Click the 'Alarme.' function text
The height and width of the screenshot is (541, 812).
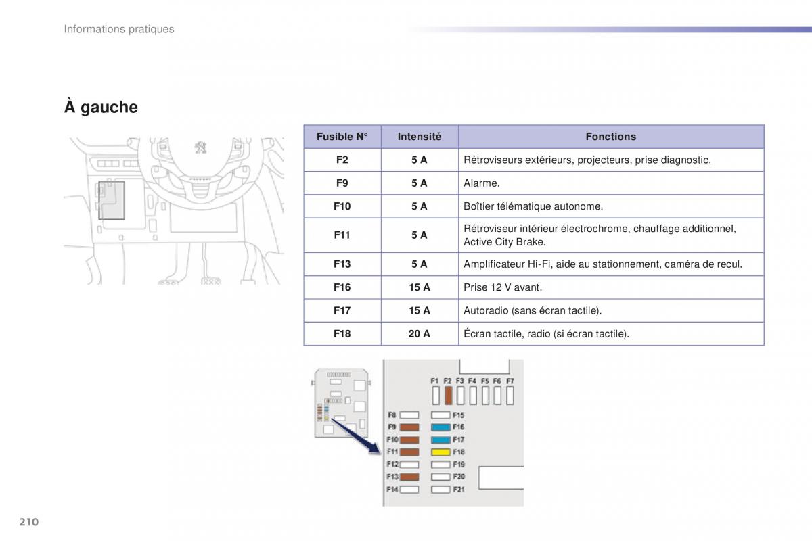[482, 183]
